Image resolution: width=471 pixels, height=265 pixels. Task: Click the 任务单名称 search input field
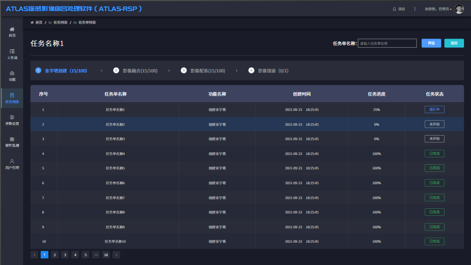[x=387, y=43]
